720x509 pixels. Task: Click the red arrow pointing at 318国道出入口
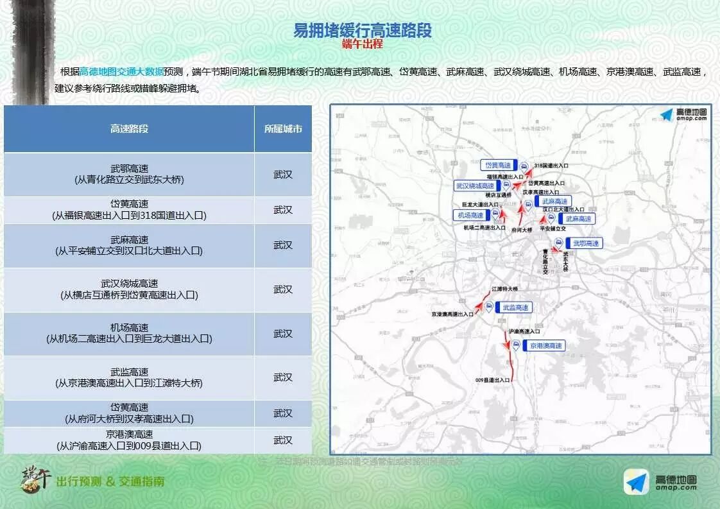pos(529,173)
